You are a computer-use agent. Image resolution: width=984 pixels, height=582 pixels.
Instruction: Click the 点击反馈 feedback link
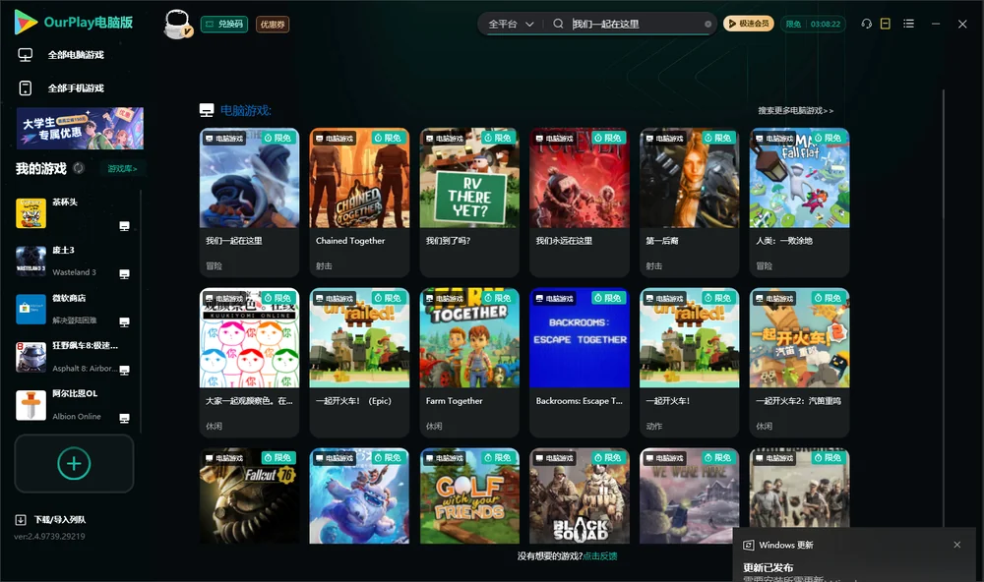click(x=600, y=555)
